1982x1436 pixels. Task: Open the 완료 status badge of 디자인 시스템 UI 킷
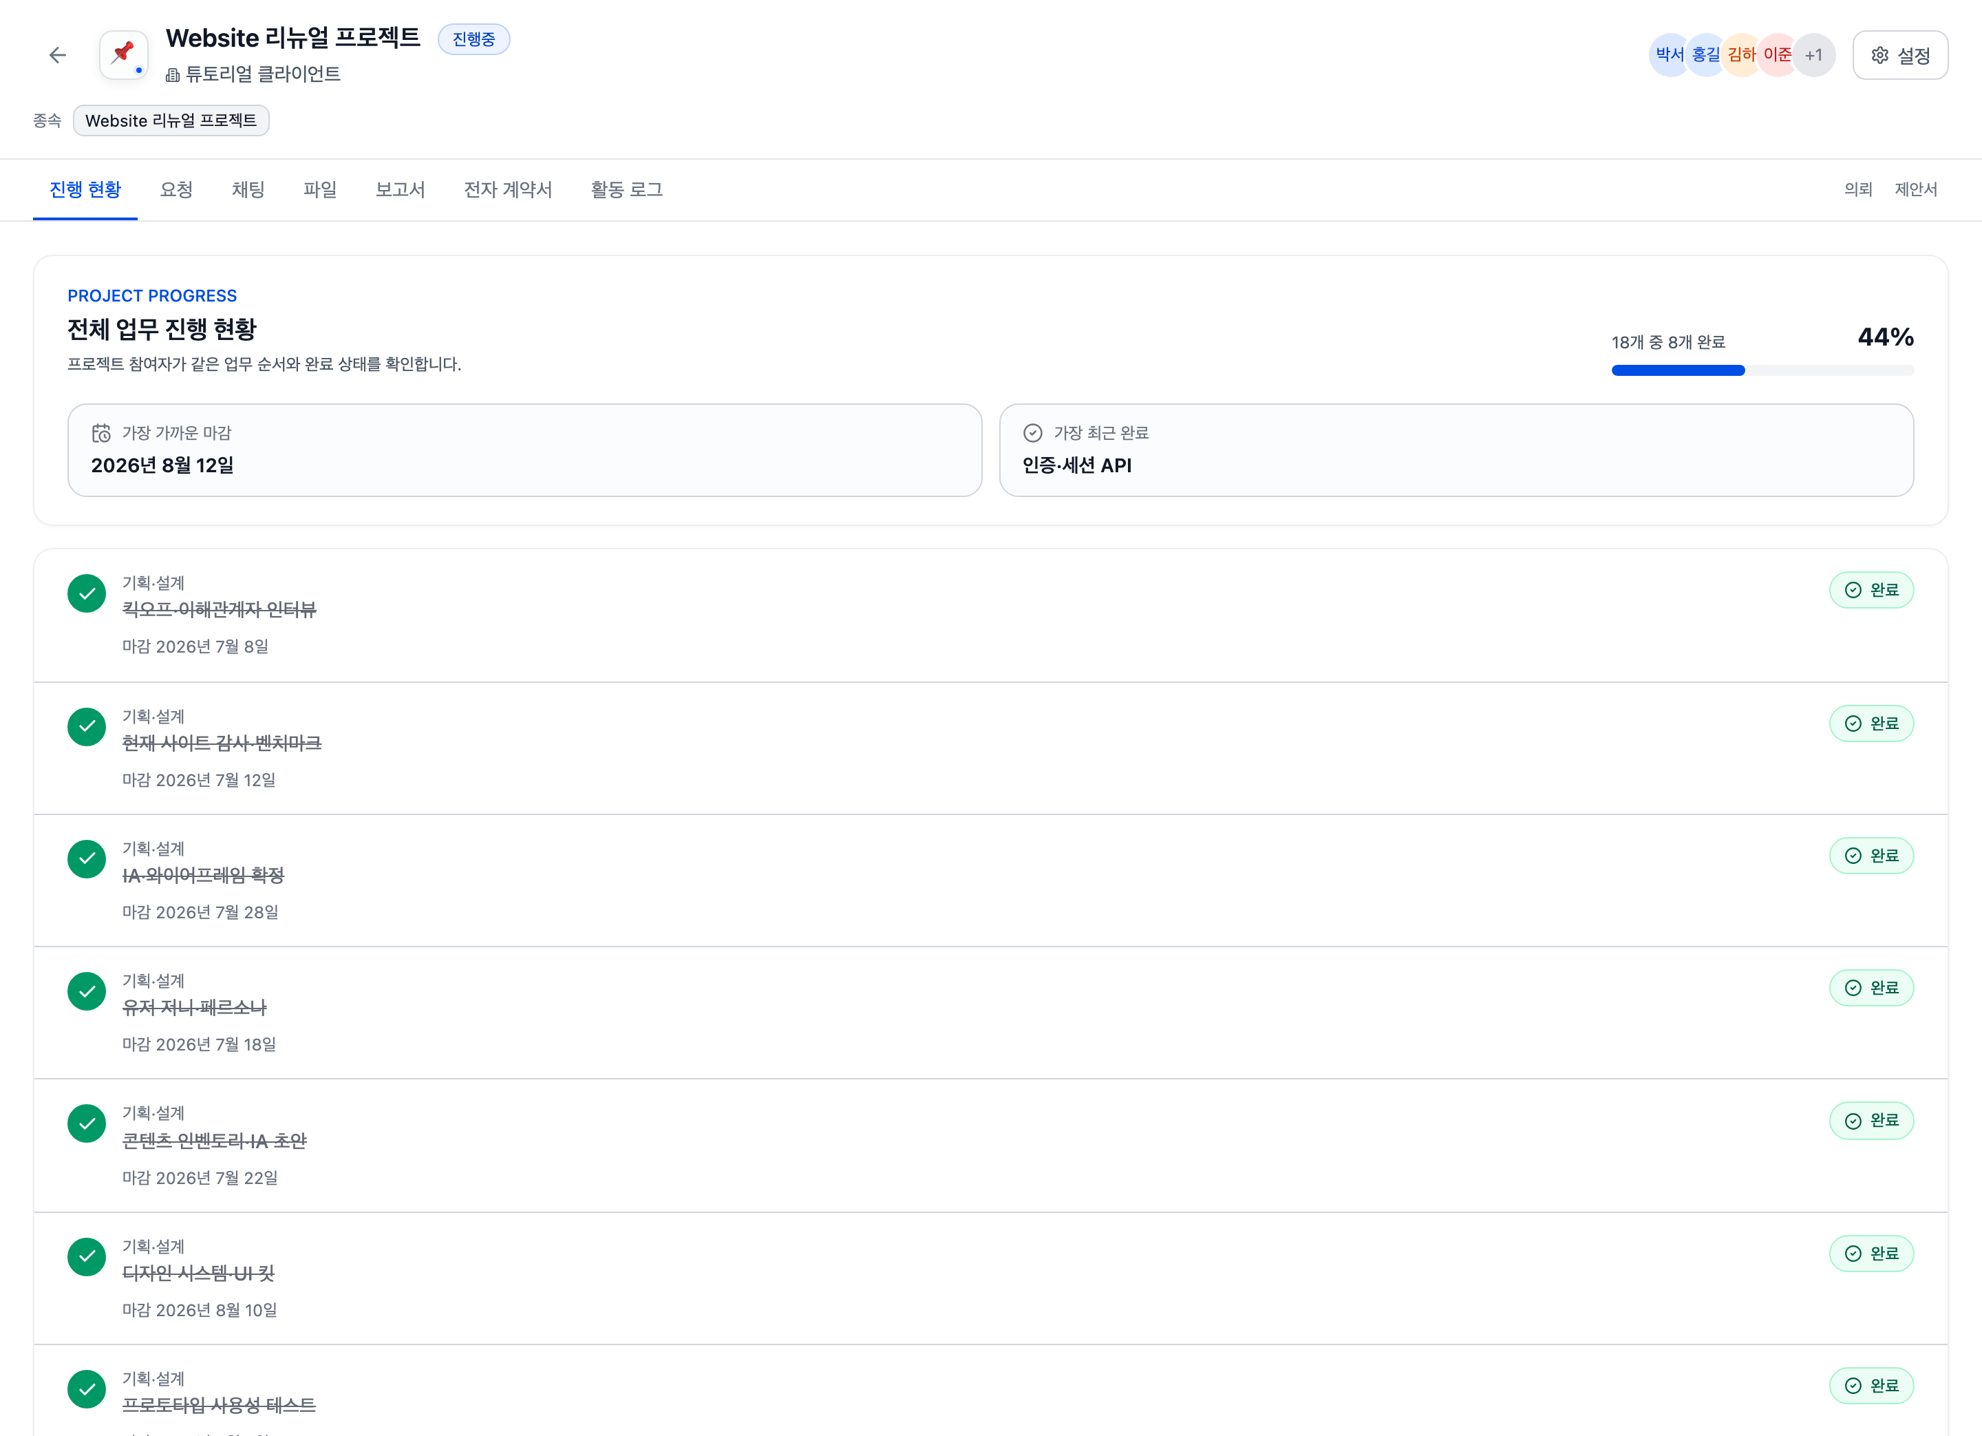pos(1871,1254)
